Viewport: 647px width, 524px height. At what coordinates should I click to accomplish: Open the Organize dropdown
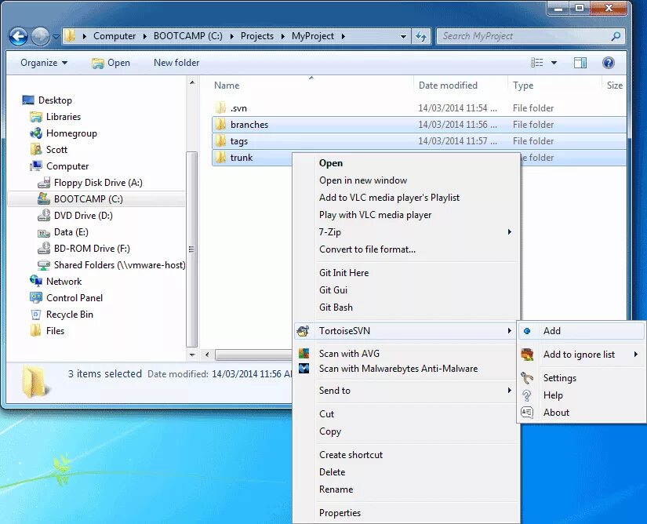[x=42, y=62]
